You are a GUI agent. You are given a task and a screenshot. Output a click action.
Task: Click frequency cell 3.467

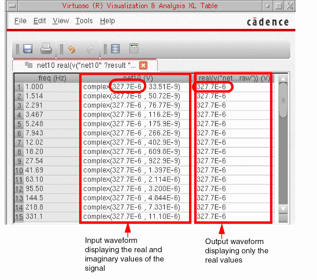(x=51, y=115)
